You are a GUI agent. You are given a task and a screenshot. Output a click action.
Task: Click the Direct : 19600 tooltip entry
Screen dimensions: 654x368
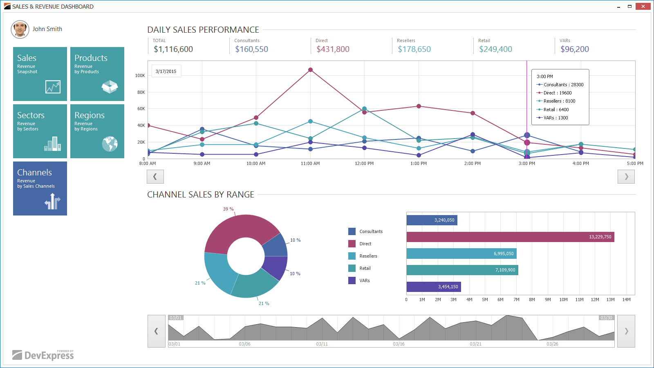click(x=554, y=93)
